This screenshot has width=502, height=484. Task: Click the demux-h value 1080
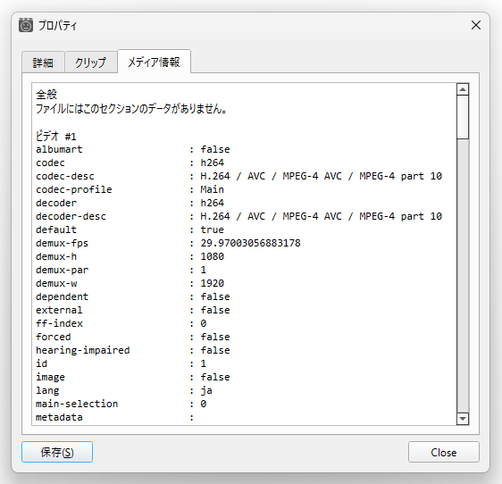point(212,256)
